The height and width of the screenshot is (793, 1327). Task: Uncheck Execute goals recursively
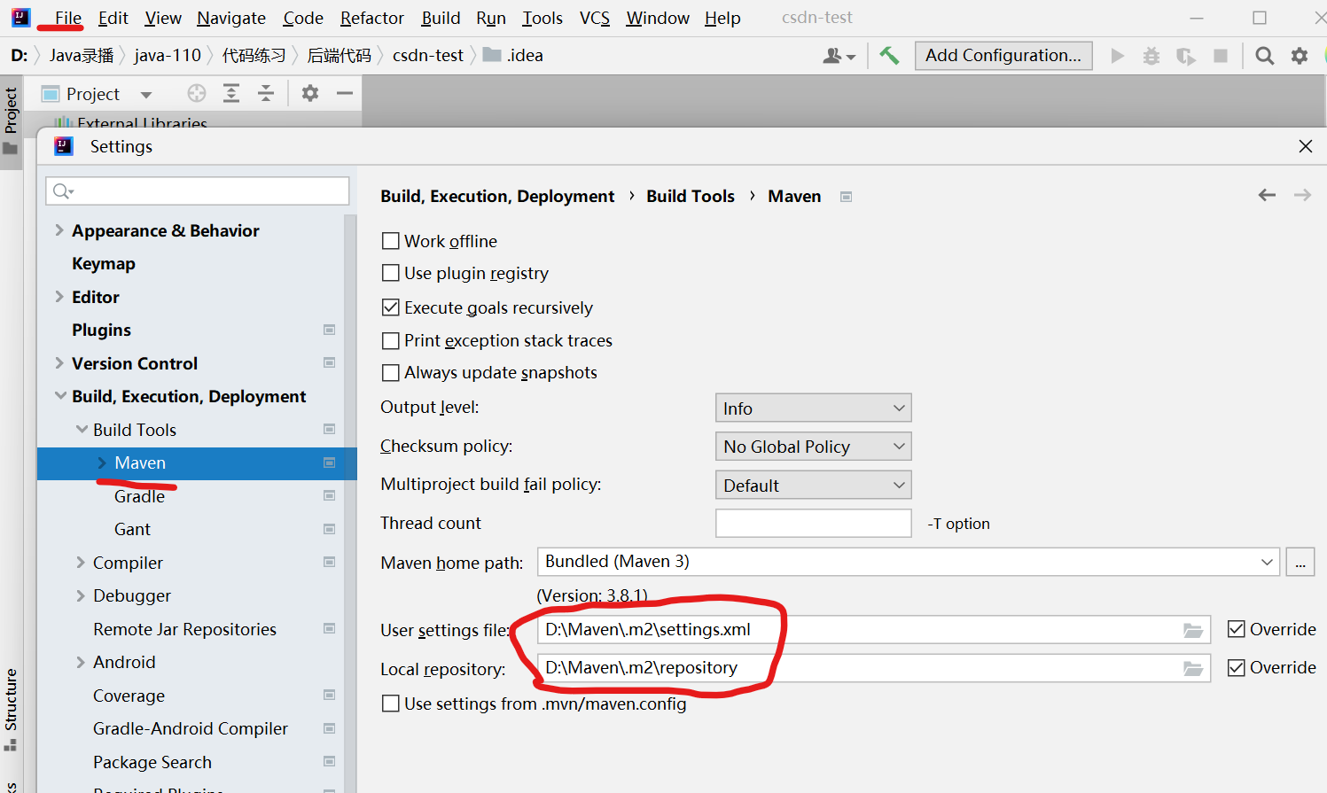click(x=390, y=307)
